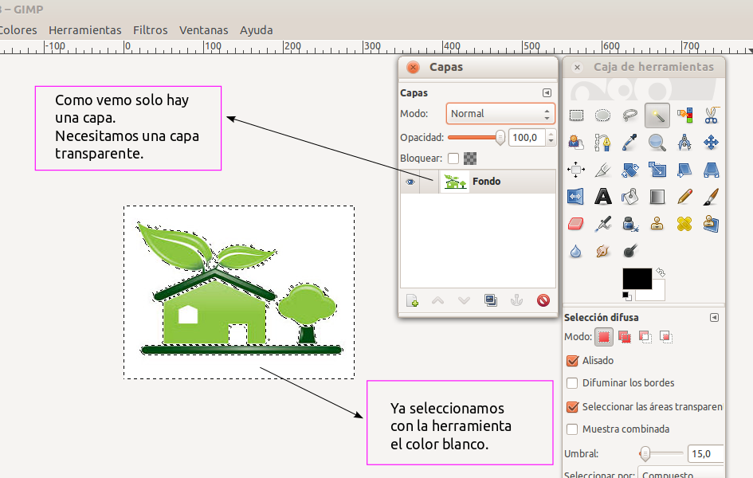This screenshot has height=478, width=753.
Task: Choose add to selection mode
Action: click(624, 337)
